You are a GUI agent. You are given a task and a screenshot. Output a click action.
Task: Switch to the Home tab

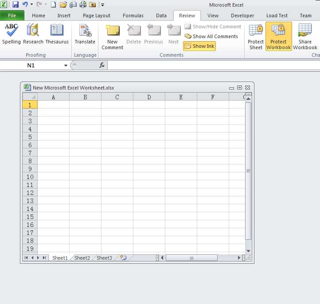(39, 16)
